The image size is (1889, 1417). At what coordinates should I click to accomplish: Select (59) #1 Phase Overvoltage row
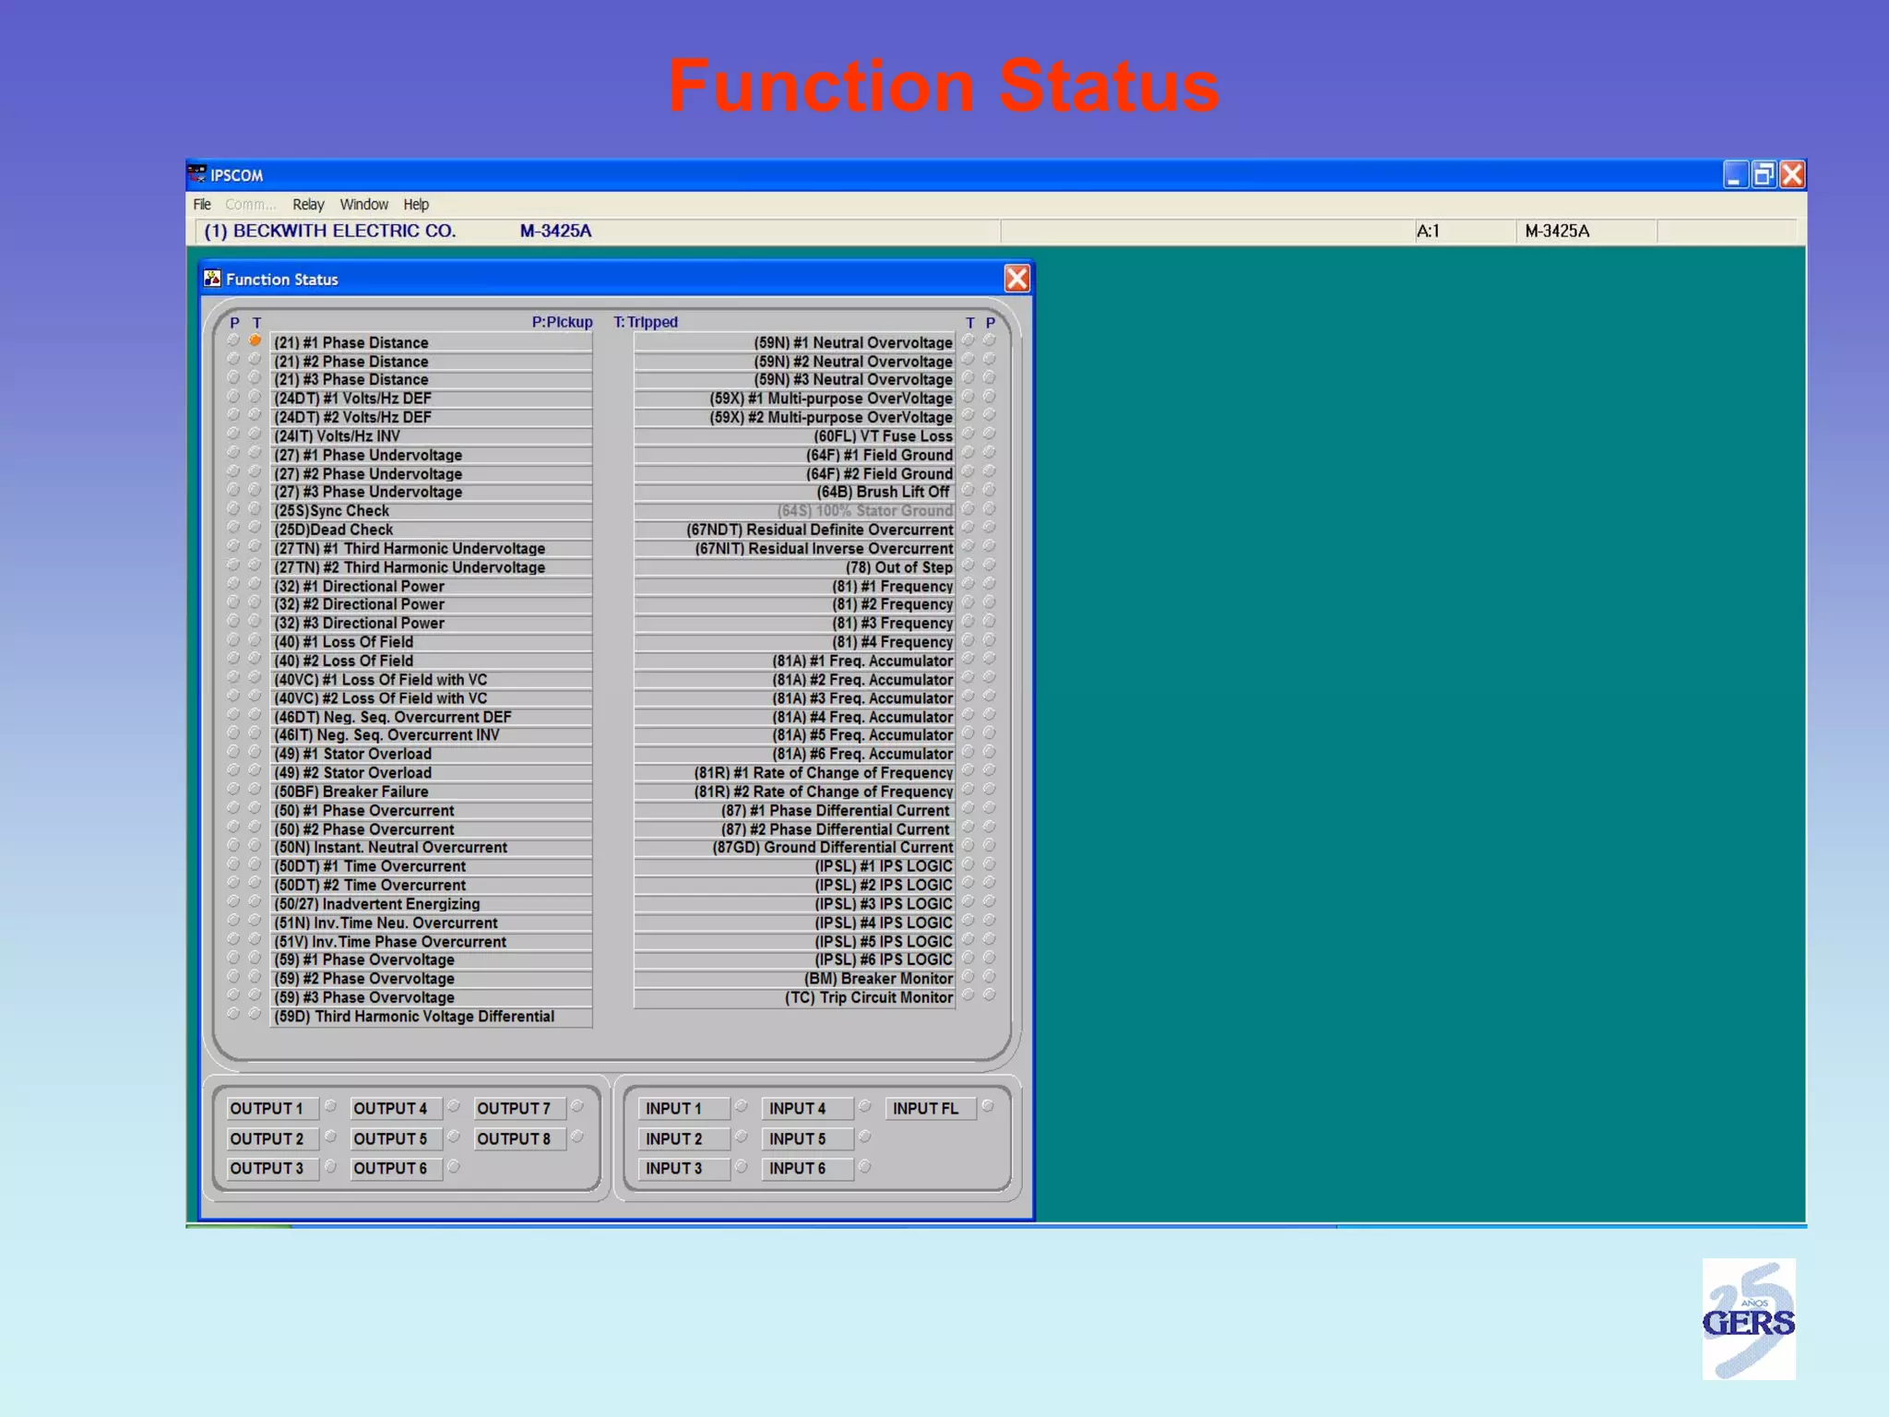point(432,960)
